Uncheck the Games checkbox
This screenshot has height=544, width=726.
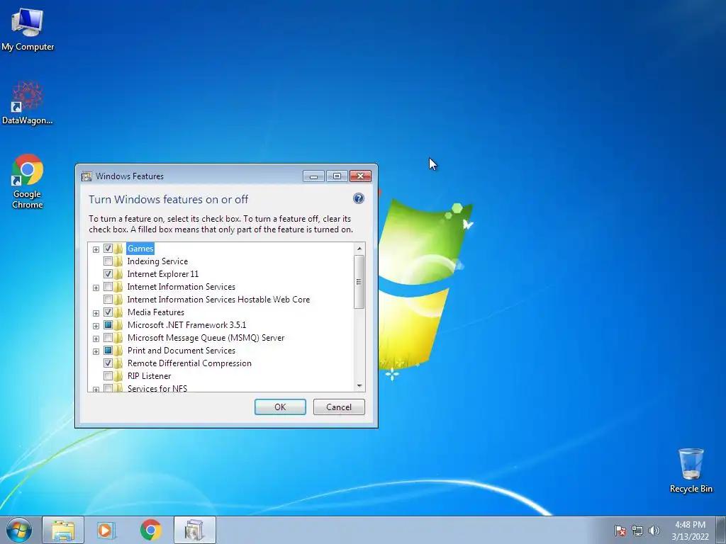point(108,249)
